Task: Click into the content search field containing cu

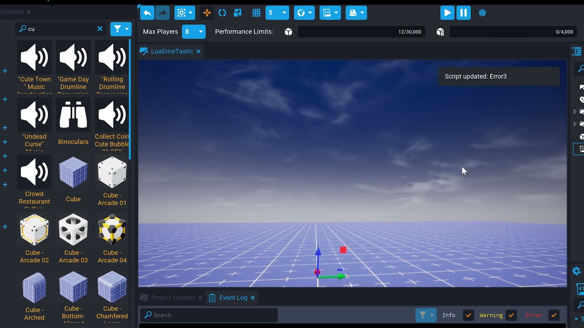Action: click(60, 29)
